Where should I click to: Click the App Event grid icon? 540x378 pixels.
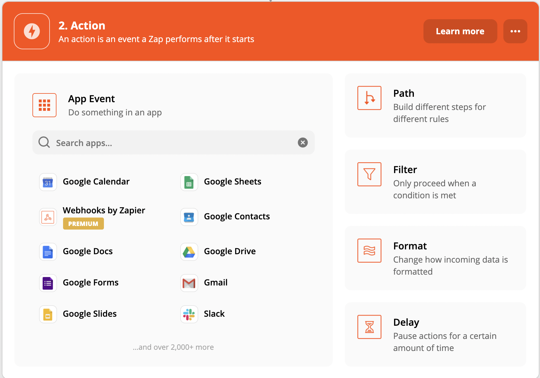[x=44, y=105]
